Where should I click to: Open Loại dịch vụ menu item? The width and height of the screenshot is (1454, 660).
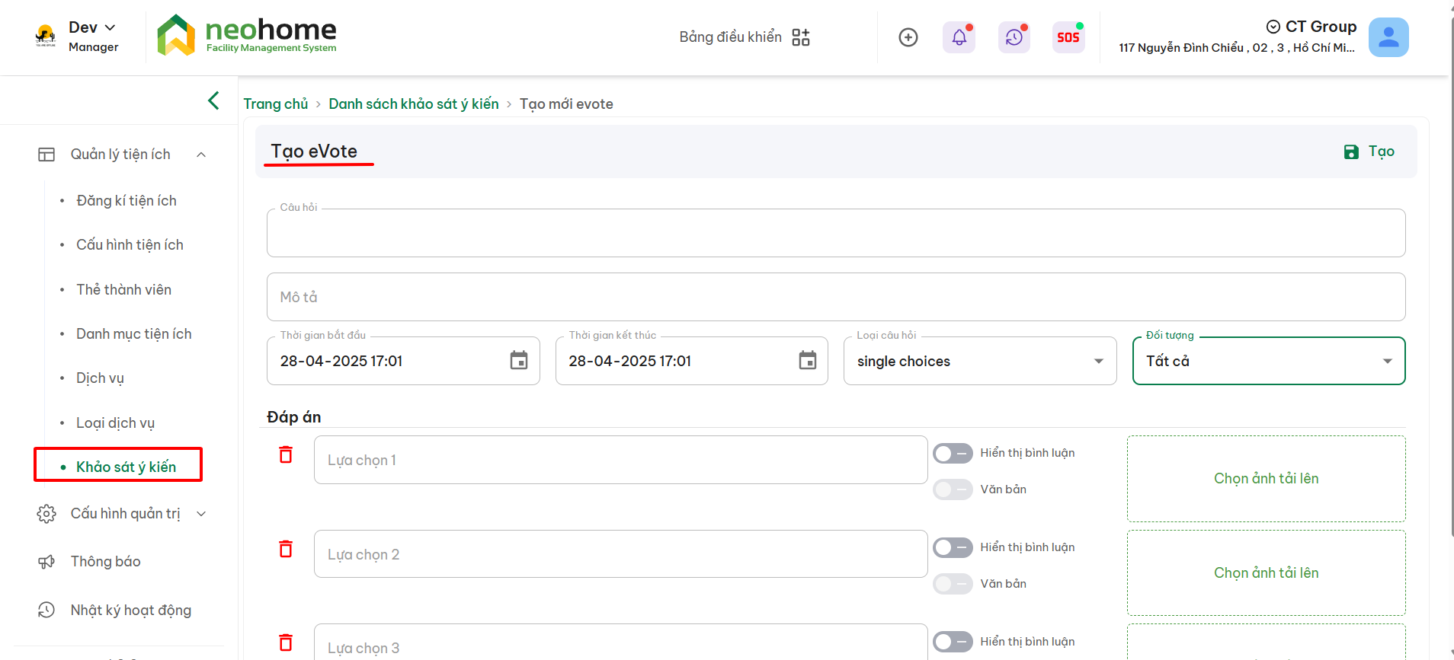[115, 422]
